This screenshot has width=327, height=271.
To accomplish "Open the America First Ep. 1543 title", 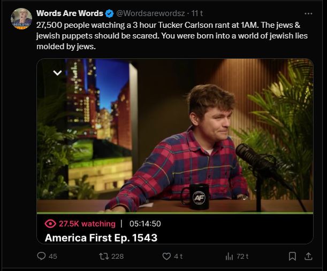I will (101, 238).
